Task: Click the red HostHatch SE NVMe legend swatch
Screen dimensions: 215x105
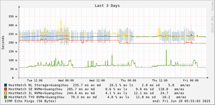Action: point(6,89)
